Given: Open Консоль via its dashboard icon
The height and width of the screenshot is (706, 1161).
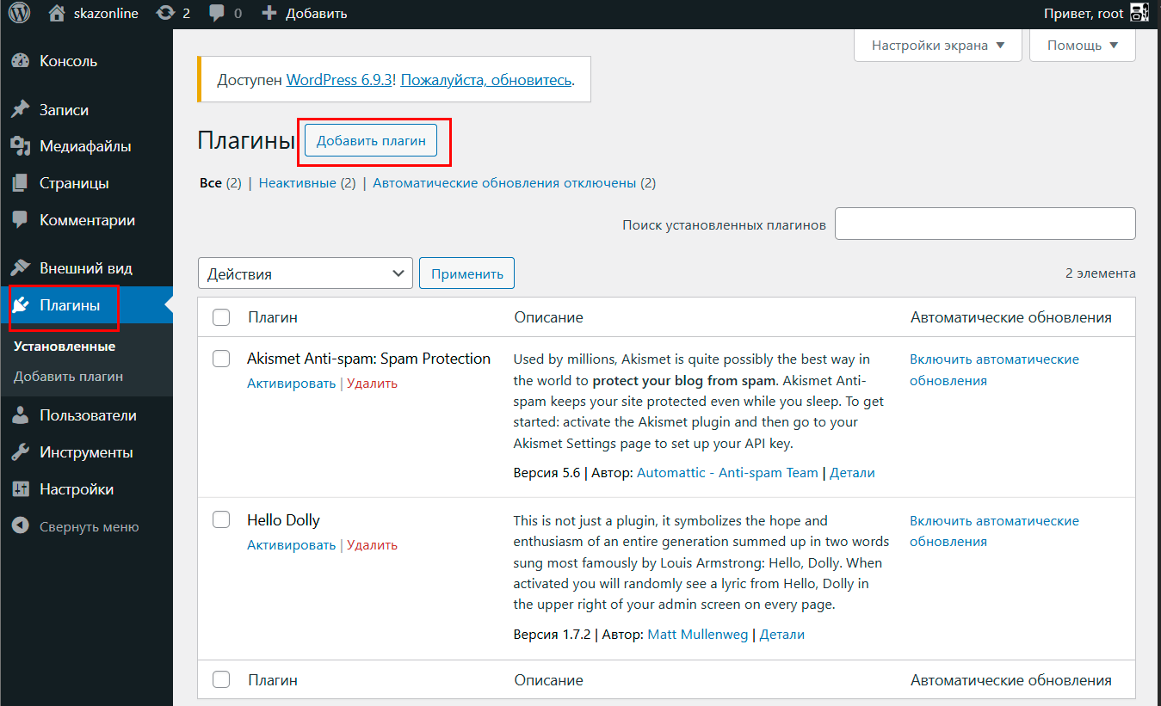Looking at the screenshot, I should (x=21, y=61).
